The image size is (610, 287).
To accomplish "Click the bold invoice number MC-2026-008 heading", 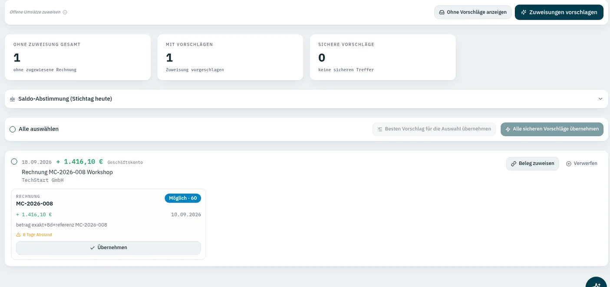I will (35, 204).
